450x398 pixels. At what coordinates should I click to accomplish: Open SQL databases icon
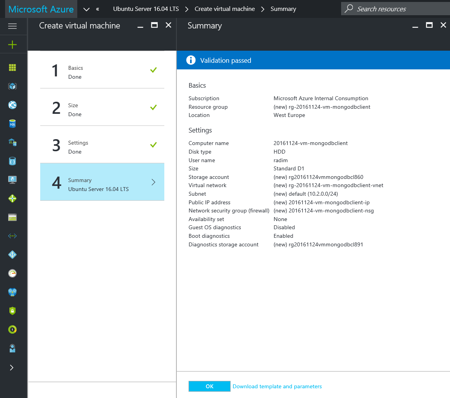12,124
